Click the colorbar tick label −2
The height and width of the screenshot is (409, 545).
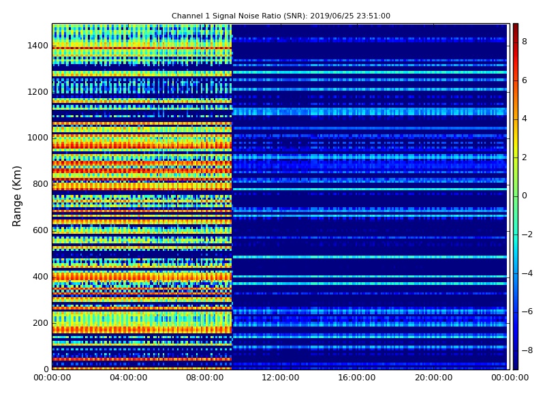[527, 234]
